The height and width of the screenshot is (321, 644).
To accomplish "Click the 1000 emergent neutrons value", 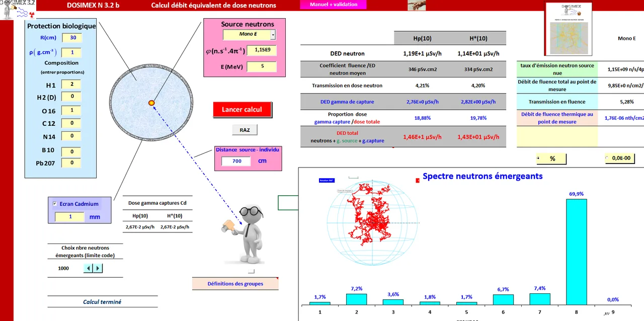I will [x=63, y=268].
